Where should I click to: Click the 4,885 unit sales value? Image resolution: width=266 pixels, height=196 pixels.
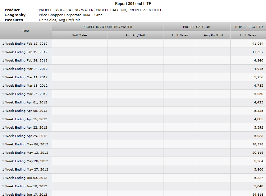click(x=259, y=119)
